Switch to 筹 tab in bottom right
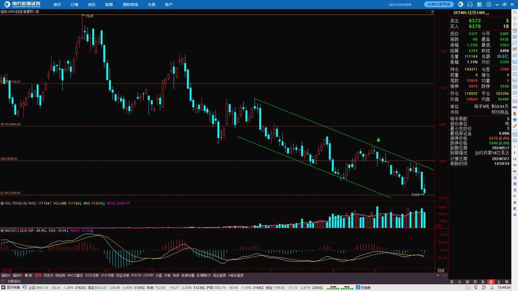The image size is (518, 291). click(507, 282)
